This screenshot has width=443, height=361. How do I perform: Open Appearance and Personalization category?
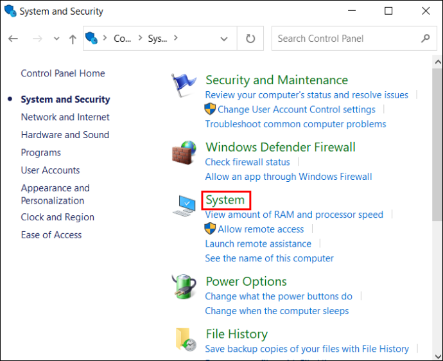click(x=55, y=194)
